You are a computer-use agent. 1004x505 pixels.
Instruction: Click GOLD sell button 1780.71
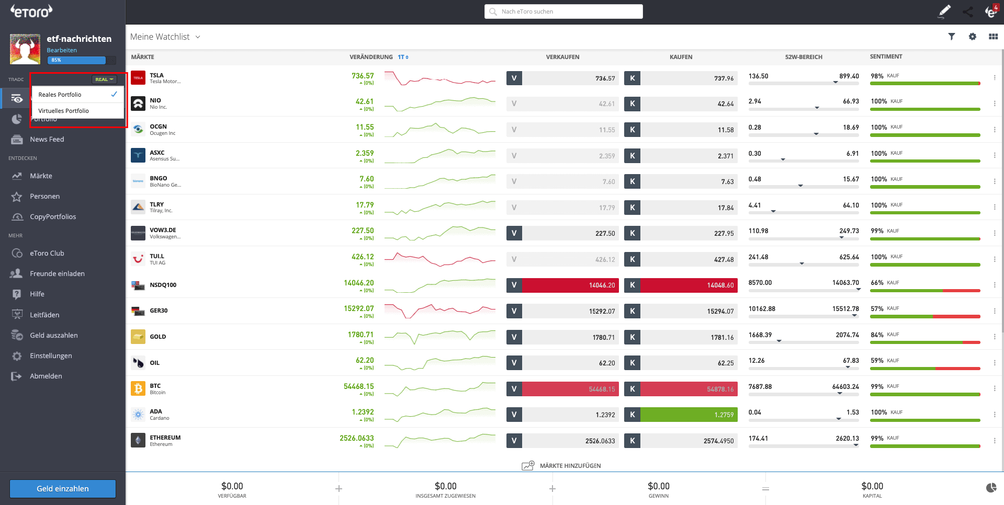point(562,337)
